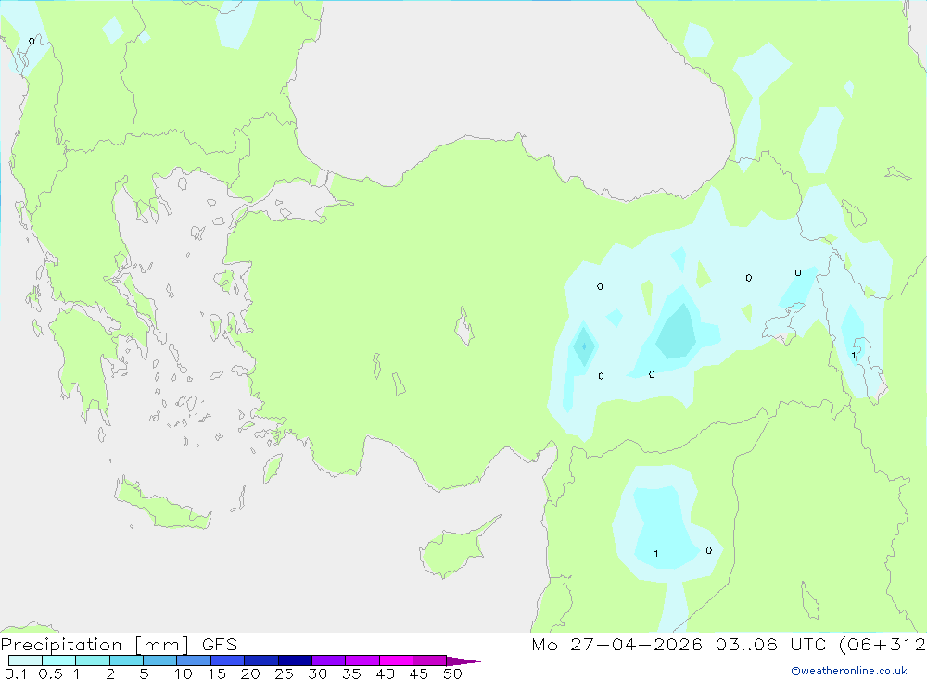Click the '03..06 UTC' time text
Image resolution: width=927 pixels, height=679 pixels.
pos(770,644)
